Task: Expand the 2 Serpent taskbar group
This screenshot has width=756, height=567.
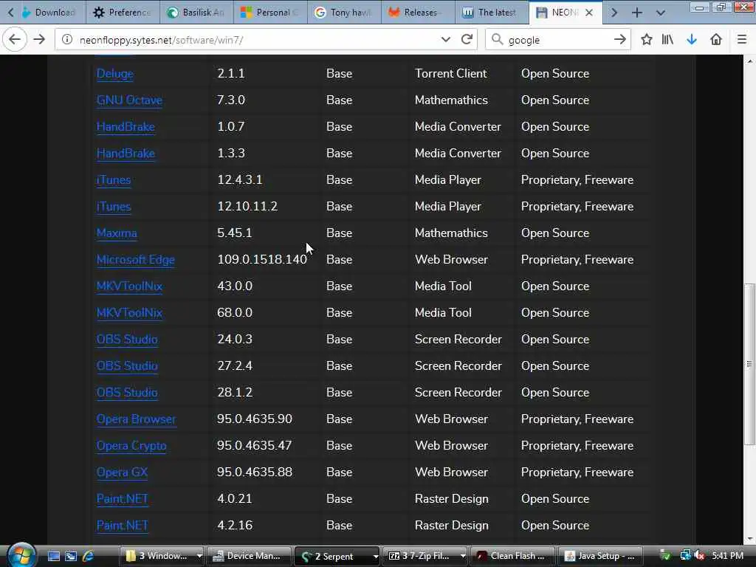Action: click(x=375, y=556)
